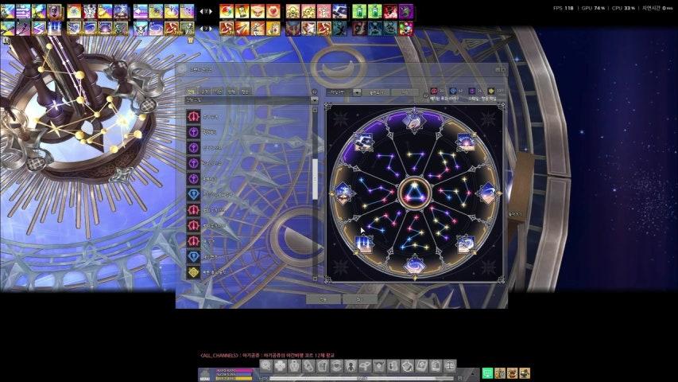Click the round help icon beside the tabs
The image size is (678, 382).
pos(314,92)
